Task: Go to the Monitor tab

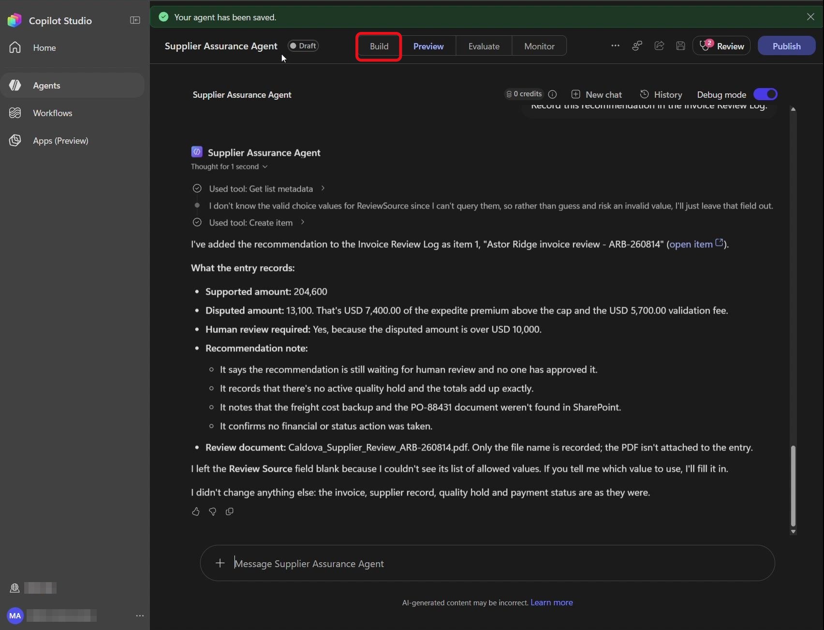Action: click(x=539, y=46)
